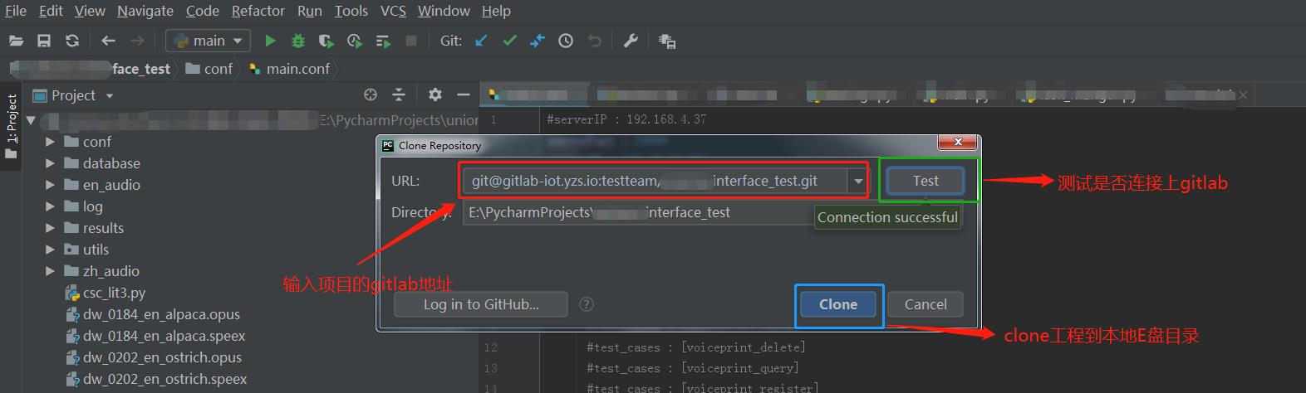Open the VCS menu

(x=393, y=11)
